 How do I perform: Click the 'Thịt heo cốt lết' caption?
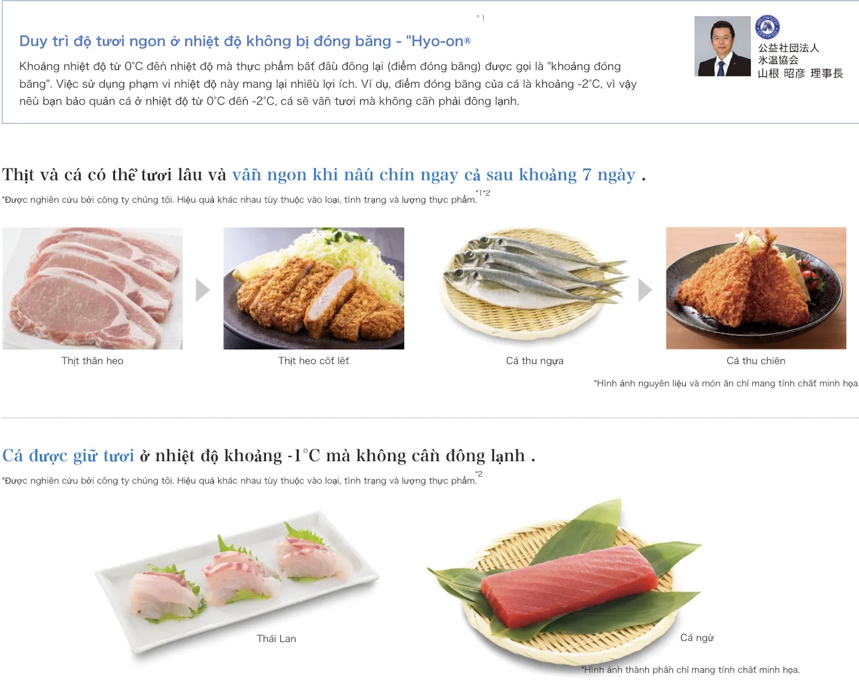pyautogui.click(x=314, y=361)
